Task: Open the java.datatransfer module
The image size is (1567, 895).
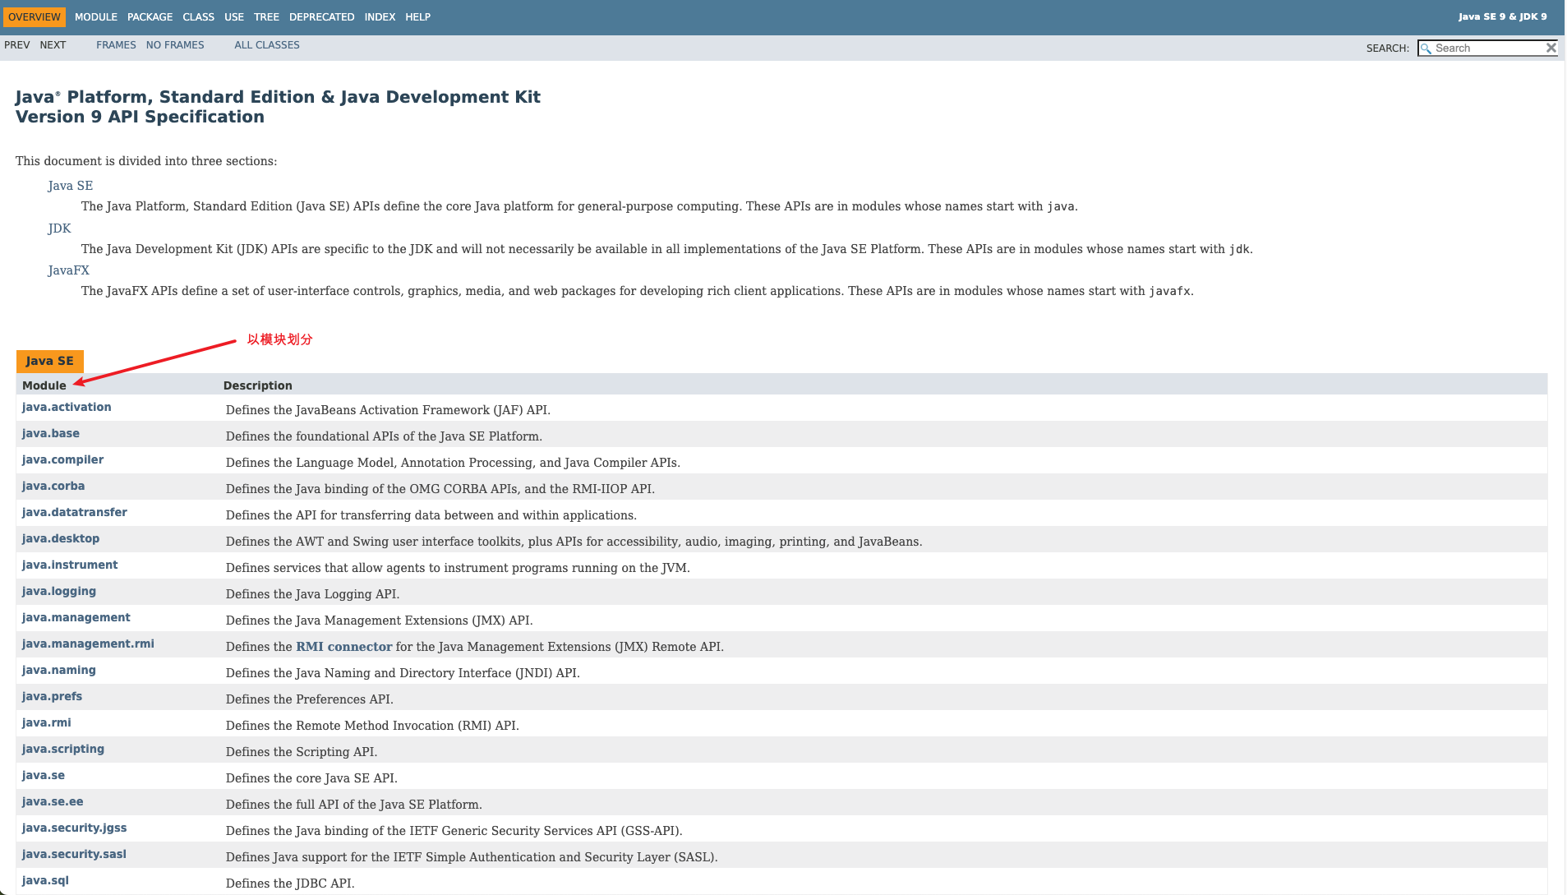Action: [75, 513]
